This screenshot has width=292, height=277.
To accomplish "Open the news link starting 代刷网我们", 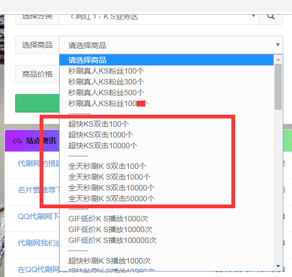I will pos(38,243).
